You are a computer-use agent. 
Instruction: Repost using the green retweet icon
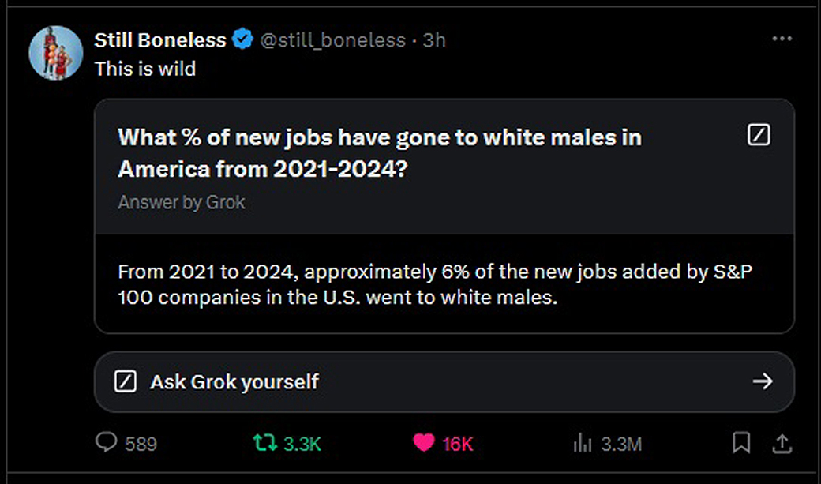[265, 443]
